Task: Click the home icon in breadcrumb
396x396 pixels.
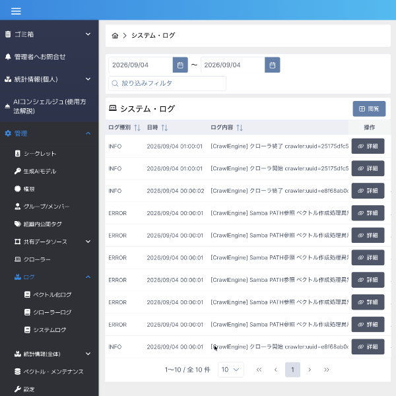Action: tap(115, 36)
